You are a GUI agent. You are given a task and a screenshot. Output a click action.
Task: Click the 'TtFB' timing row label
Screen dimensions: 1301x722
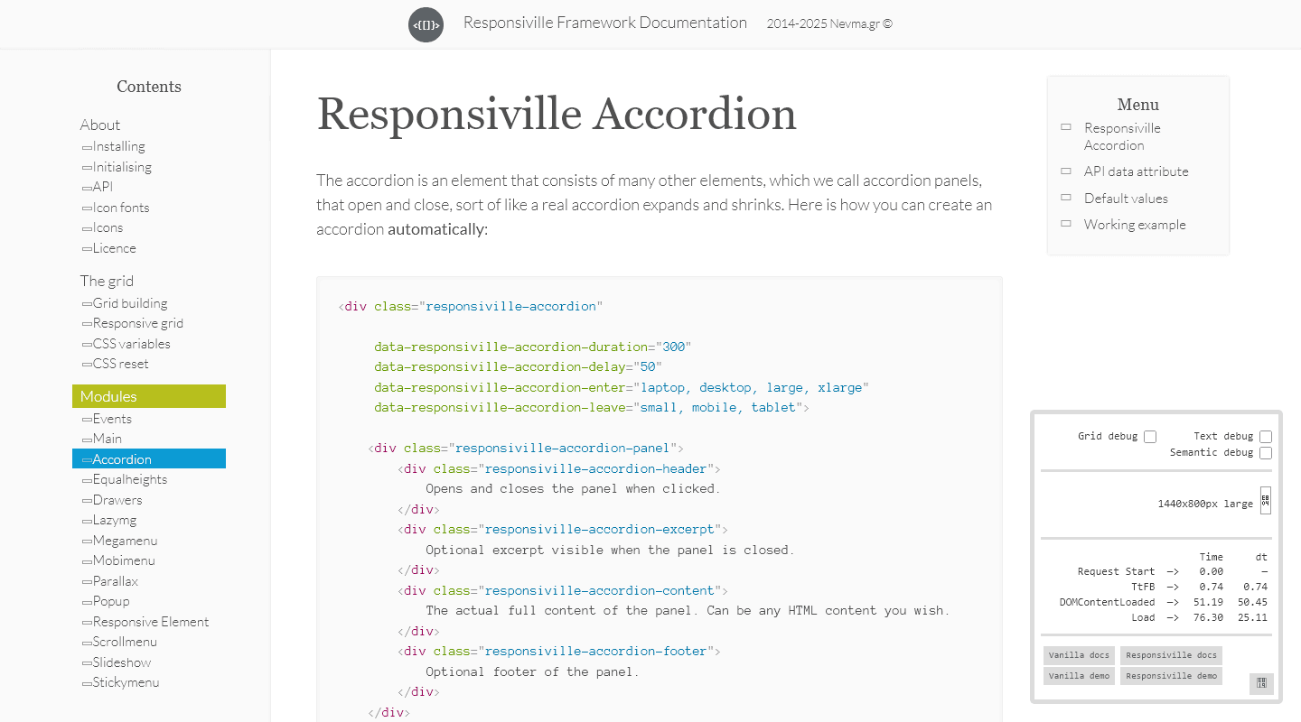pyautogui.click(x=1142, y=587)
